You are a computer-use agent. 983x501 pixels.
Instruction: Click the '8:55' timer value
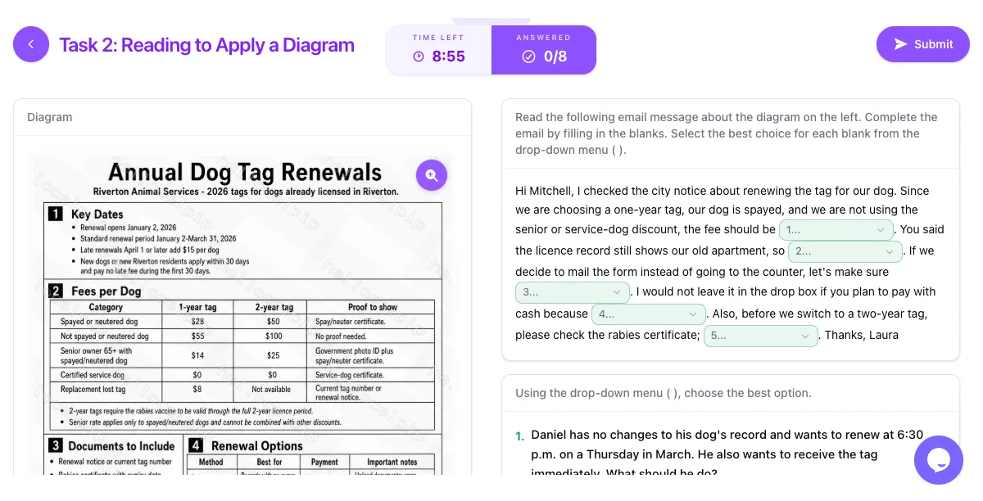click(x=449, y=56)
